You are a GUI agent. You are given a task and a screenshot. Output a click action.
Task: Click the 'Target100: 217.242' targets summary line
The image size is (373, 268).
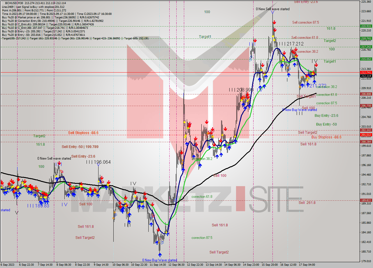[75, 38]
